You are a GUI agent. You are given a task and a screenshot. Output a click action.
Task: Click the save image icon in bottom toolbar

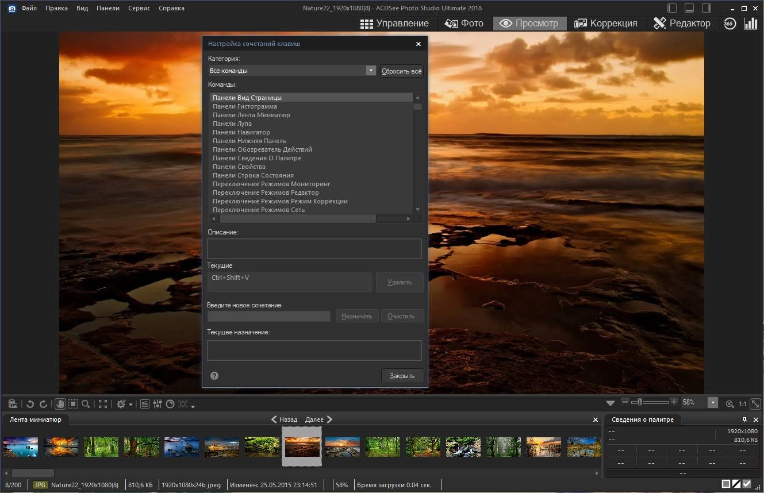[13, 404]
